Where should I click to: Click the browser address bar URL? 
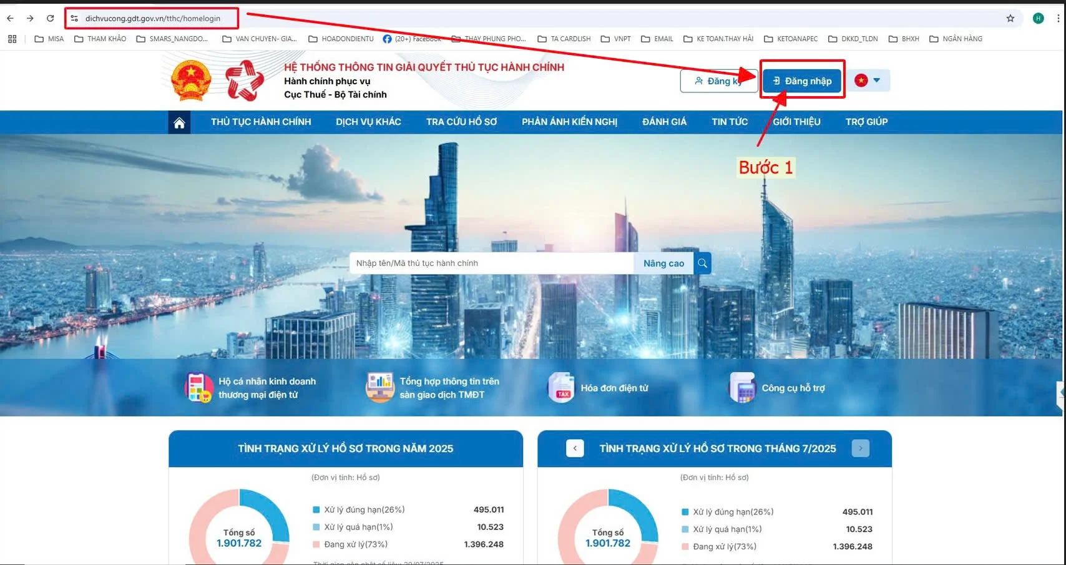pos(153,18)
